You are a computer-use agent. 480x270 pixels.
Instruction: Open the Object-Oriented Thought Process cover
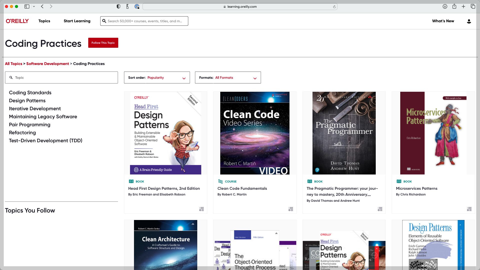pos(255,250)
